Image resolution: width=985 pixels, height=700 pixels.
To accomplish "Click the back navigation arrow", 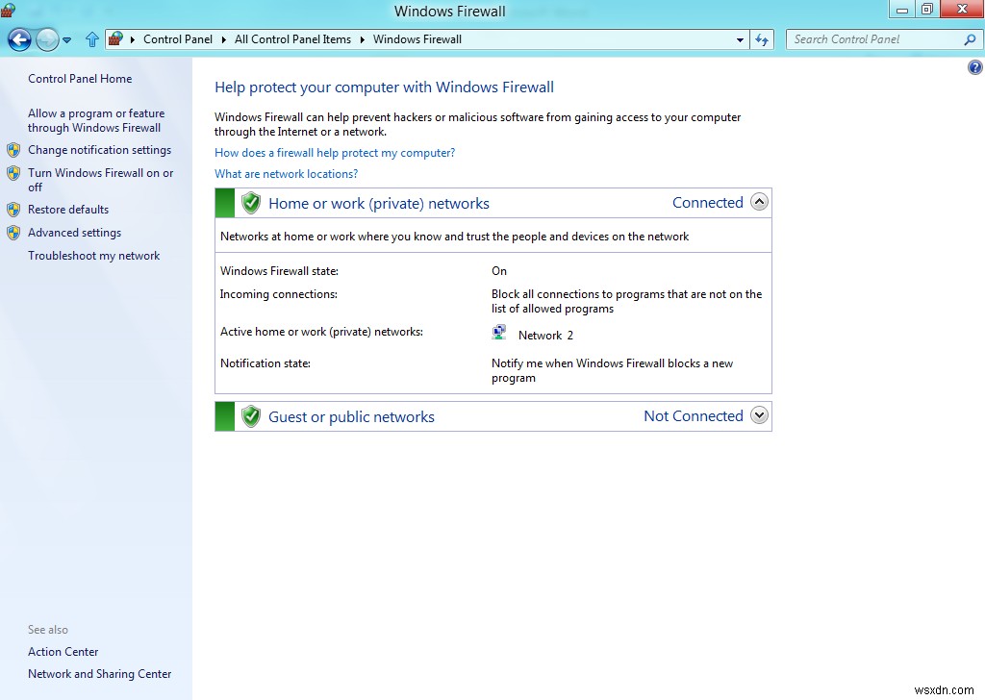I will pos(19,39).
